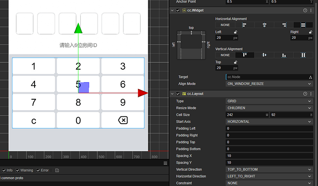The image size is (318, 186).
Task: Disable the cc.Widget component checkbox
Action: 178,10
